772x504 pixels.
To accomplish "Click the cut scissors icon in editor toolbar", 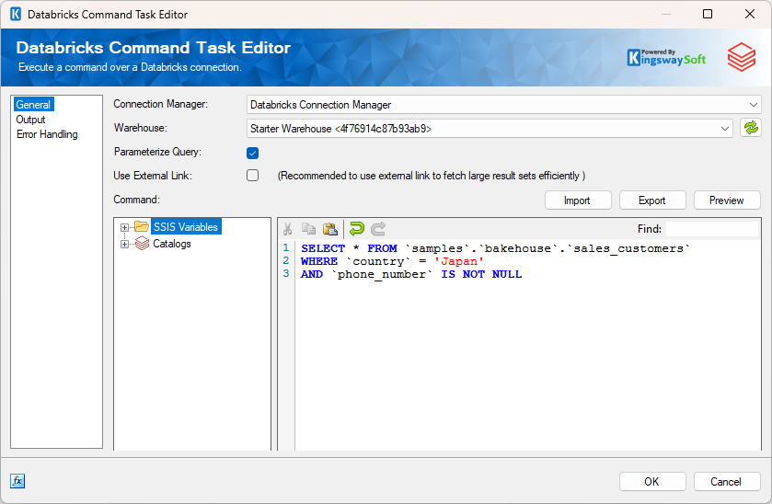I will [288, 229].
